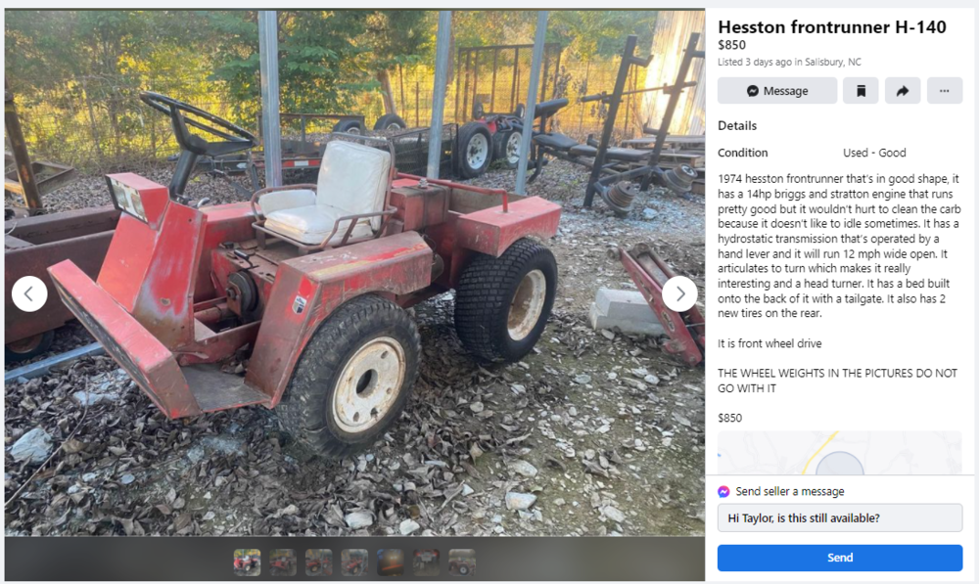Go to previous photo with left arrow
The image size is (979, 584).
29,293
